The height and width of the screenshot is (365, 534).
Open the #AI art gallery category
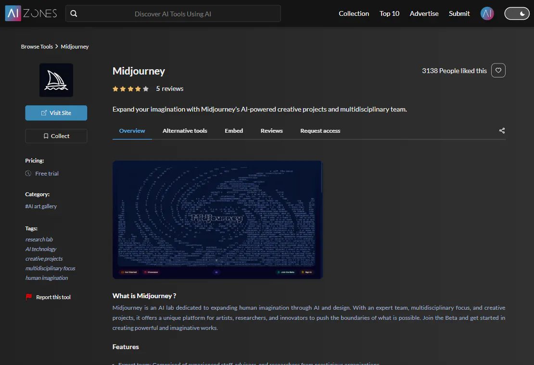pyautogui.click(x=41, y=206)
